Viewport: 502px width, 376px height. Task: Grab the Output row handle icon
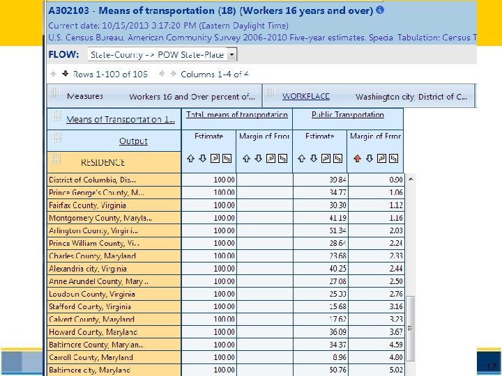(x=56, y=137)
